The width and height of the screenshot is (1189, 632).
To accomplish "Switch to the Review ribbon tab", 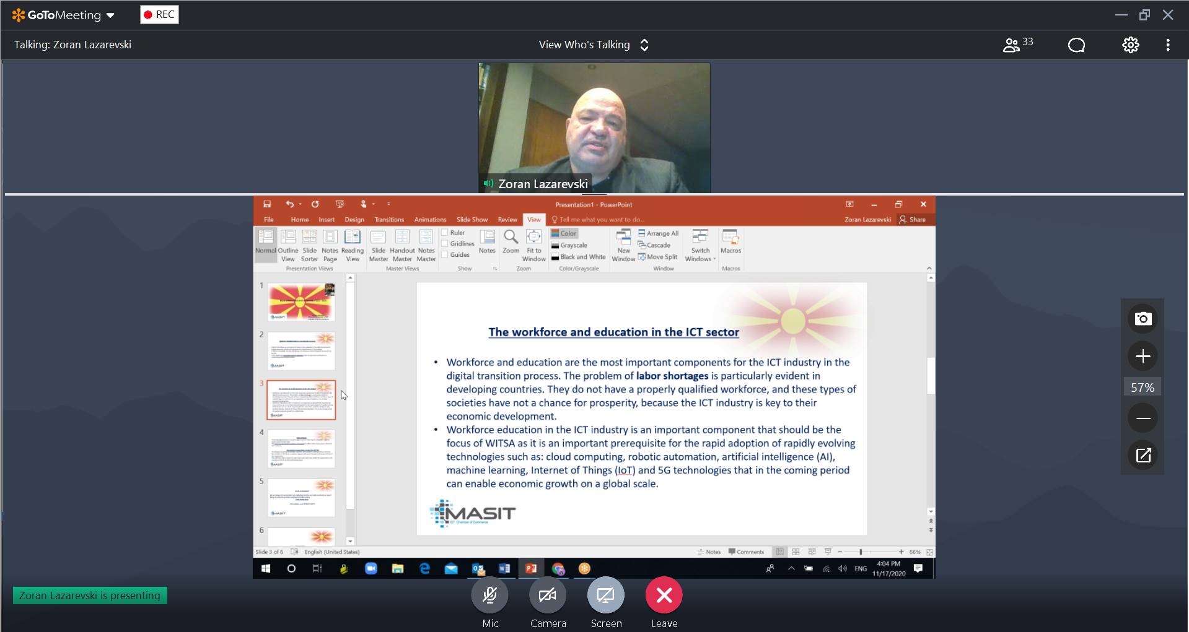I will click(x=507, y=220).
